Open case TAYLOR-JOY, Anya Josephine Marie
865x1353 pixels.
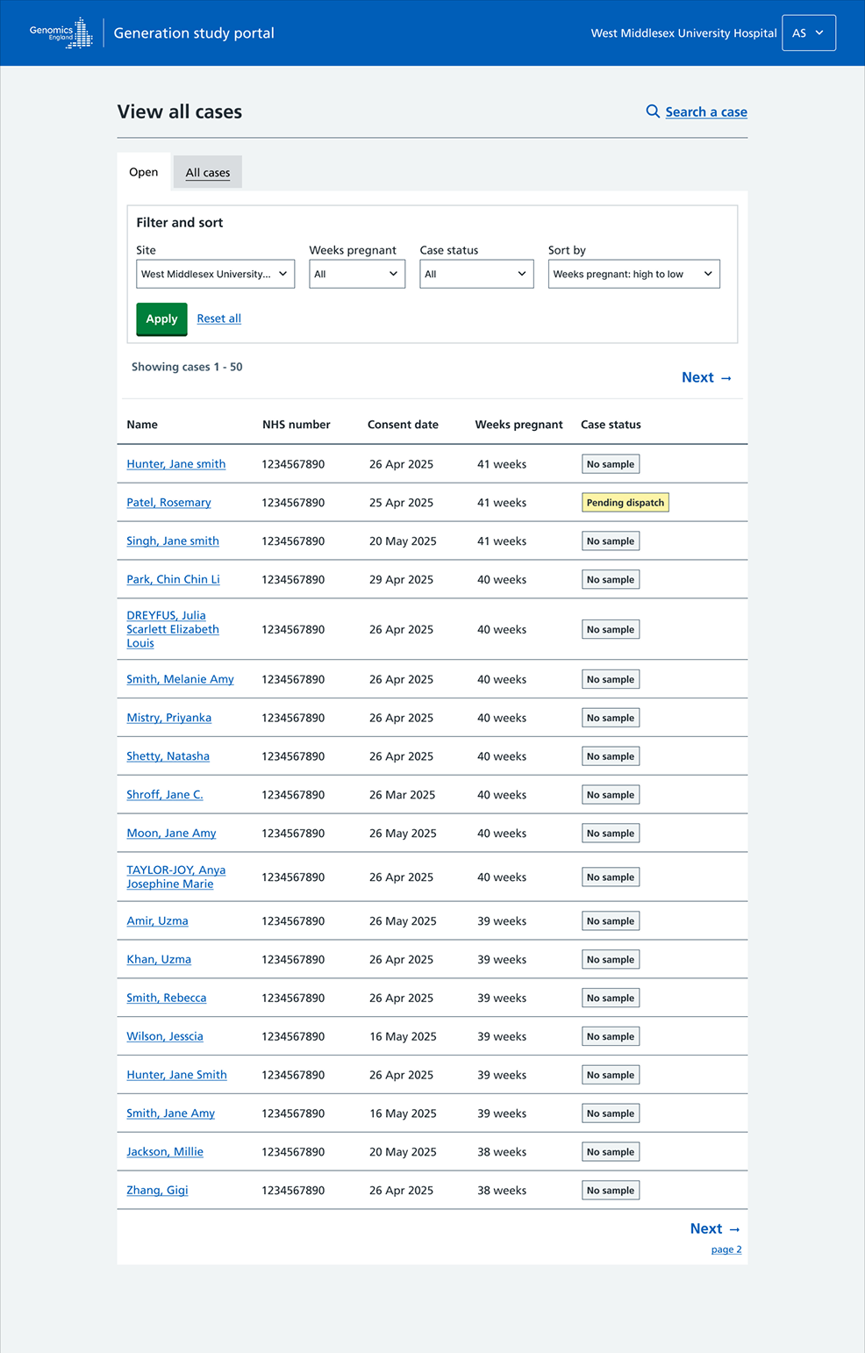point(175,877)
